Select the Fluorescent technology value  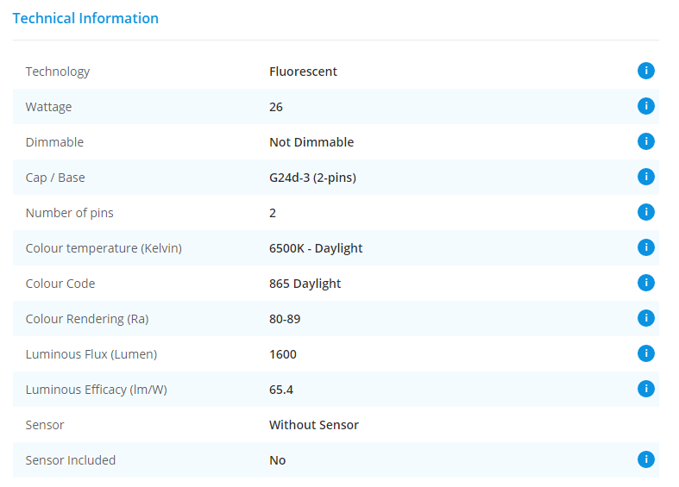point(303,72)
